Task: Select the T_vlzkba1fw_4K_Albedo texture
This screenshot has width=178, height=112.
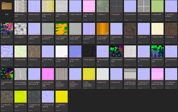Action: click(34, 97)
